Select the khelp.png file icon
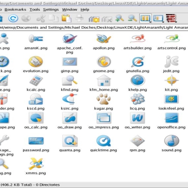Viewport: 188px width, 188px height. pos(138,80)
